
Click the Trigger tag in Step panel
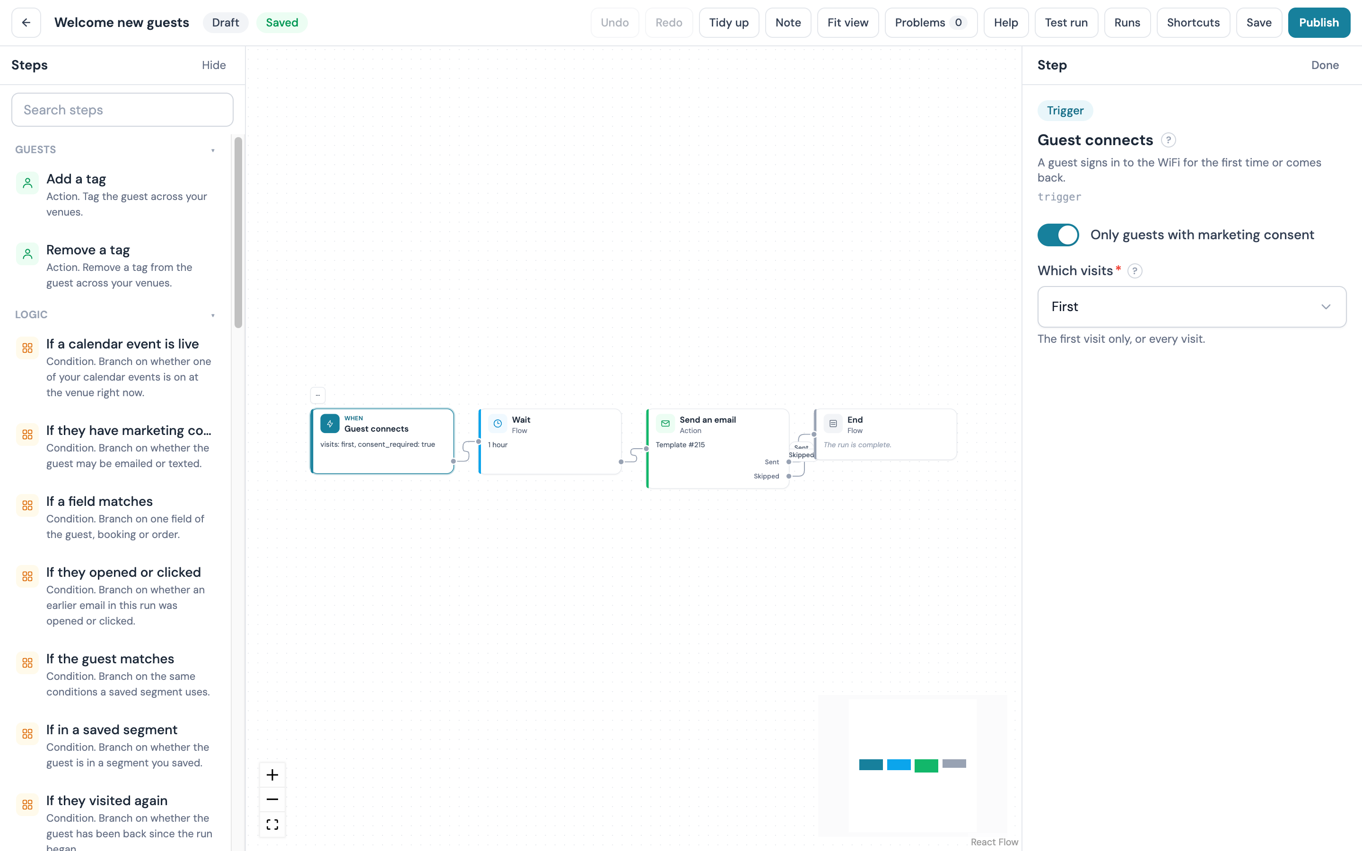point(1065,110)
